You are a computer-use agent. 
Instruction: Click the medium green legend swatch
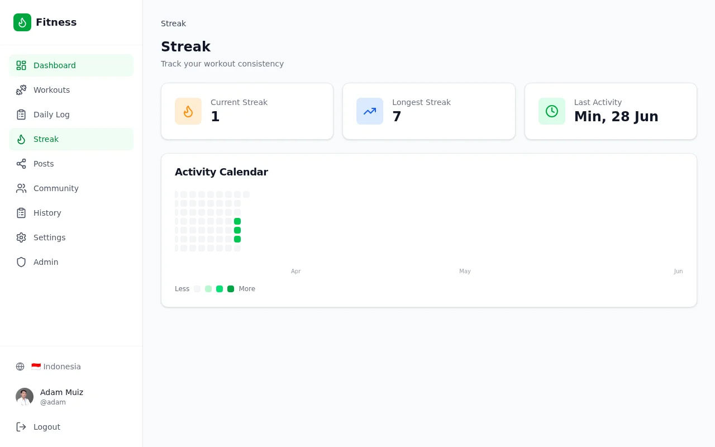[220, 289]
